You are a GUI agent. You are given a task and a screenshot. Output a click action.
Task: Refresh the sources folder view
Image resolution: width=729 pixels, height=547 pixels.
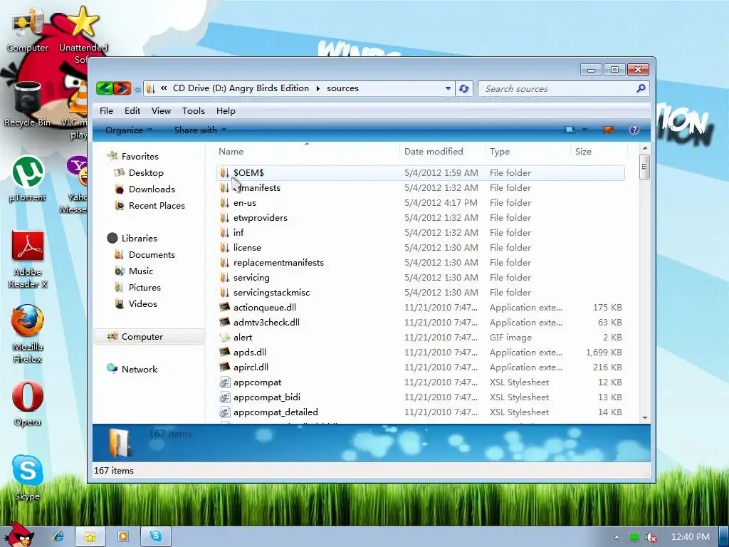point(463,88)
